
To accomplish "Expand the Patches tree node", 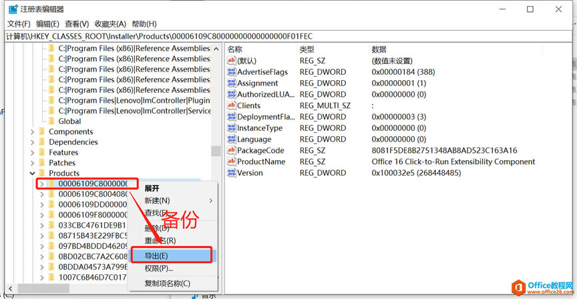I will click(32, 163).
